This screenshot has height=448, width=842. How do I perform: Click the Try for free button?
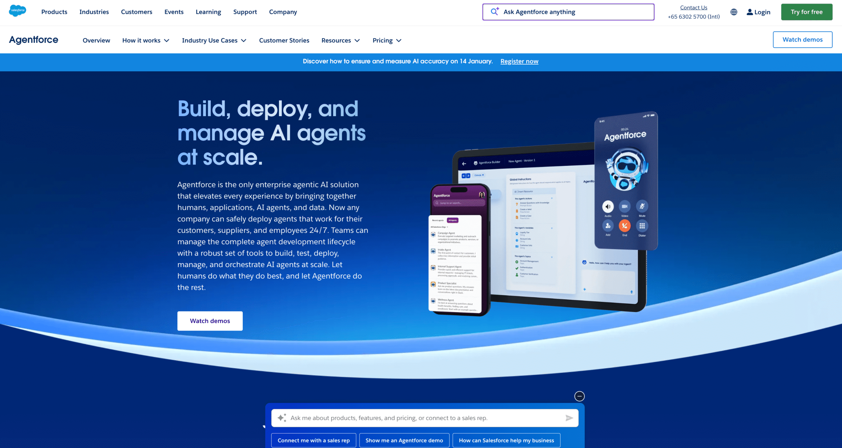806,12
